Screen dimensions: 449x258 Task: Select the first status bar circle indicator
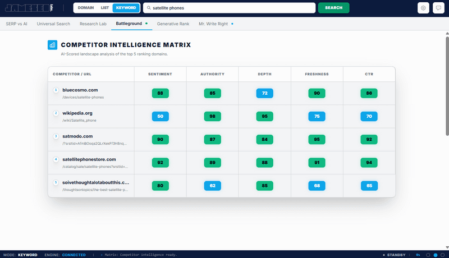pos(428,255)
